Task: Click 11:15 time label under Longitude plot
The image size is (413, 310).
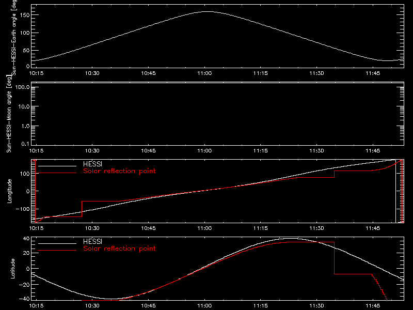Action: (x=261, y=228)
